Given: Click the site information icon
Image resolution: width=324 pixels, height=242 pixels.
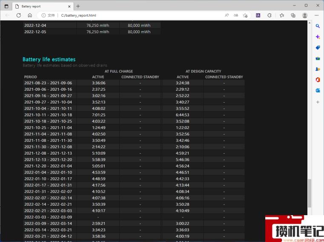Looking at the screenshot, I should point(43,15).
